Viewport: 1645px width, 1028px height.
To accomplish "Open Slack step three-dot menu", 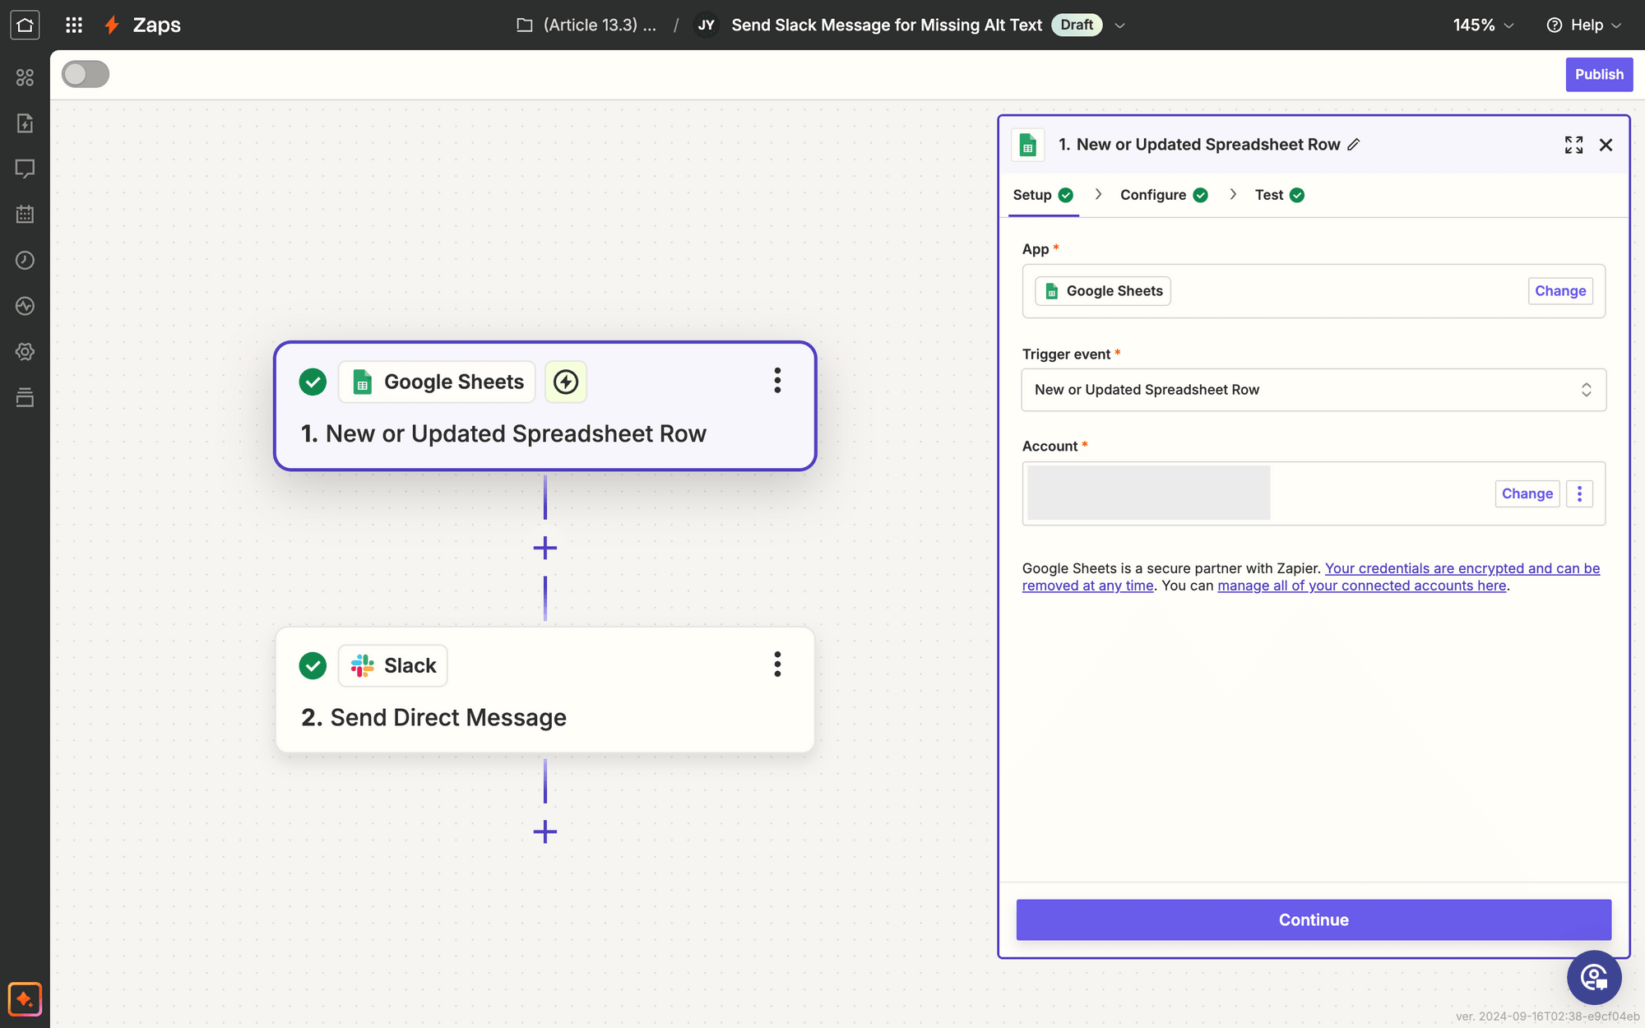I will [x=777, y=664].
